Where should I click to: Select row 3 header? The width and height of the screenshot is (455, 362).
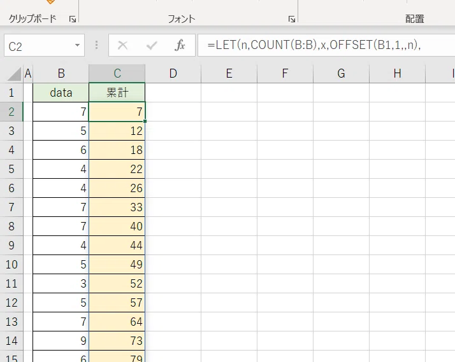11,131
